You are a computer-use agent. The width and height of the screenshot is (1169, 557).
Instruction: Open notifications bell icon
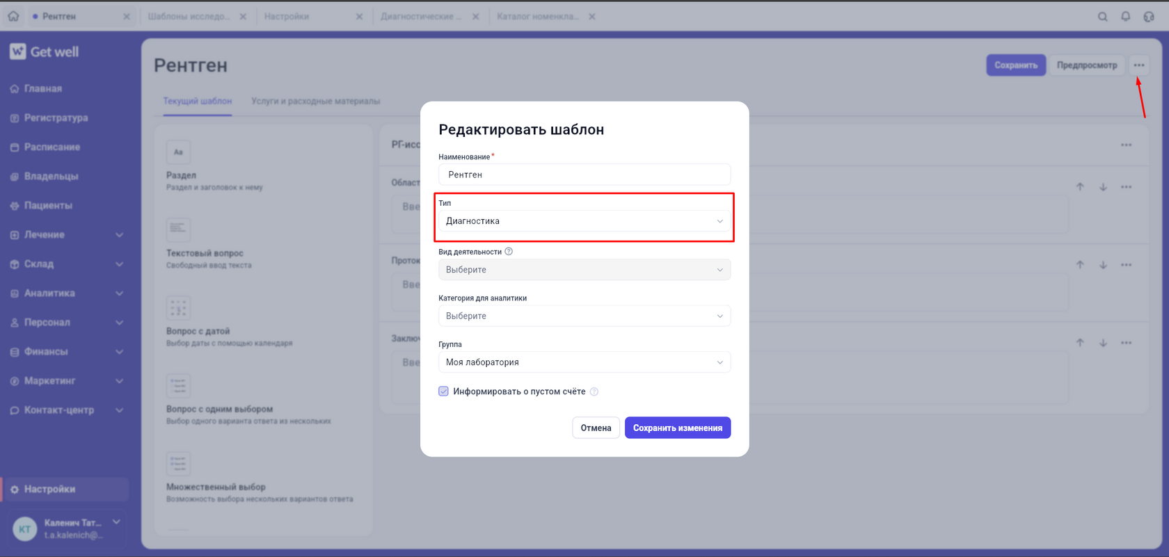pos(1126,17)
